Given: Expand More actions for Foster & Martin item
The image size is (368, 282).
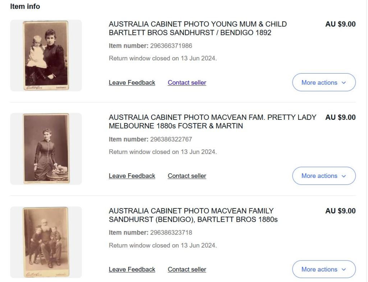Looking at the screenshot, I should coord(323,176).
